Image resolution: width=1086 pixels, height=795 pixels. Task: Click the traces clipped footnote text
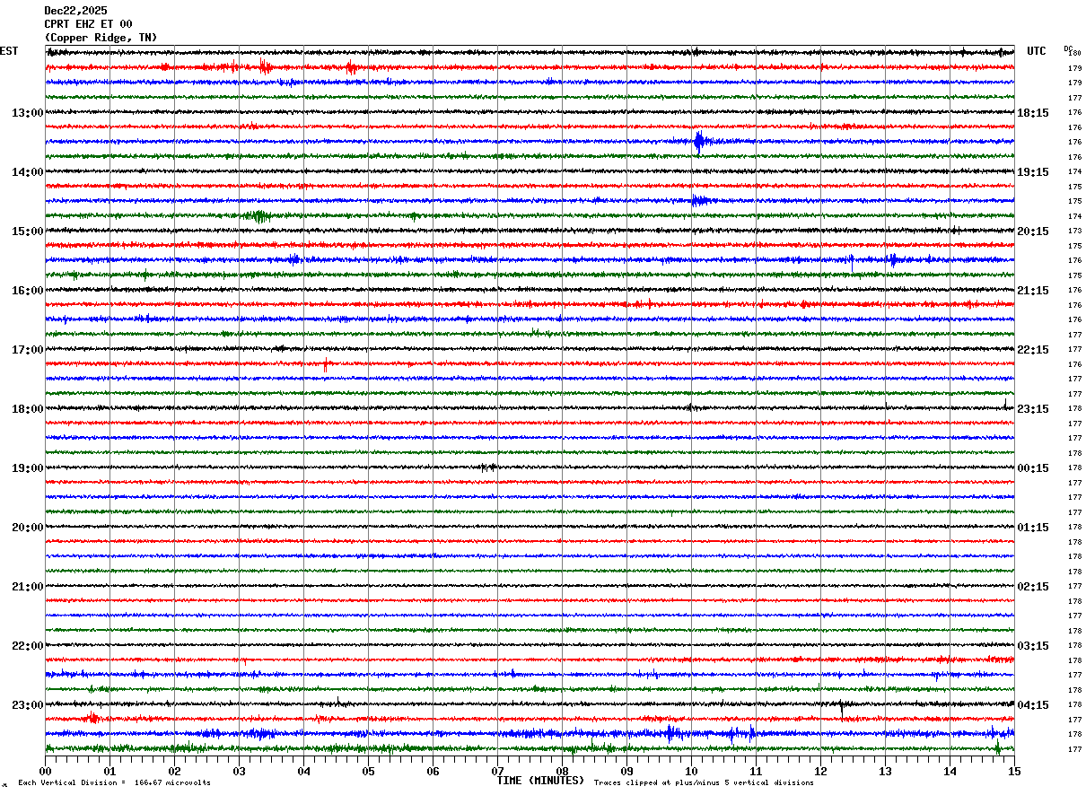[704, 782]
